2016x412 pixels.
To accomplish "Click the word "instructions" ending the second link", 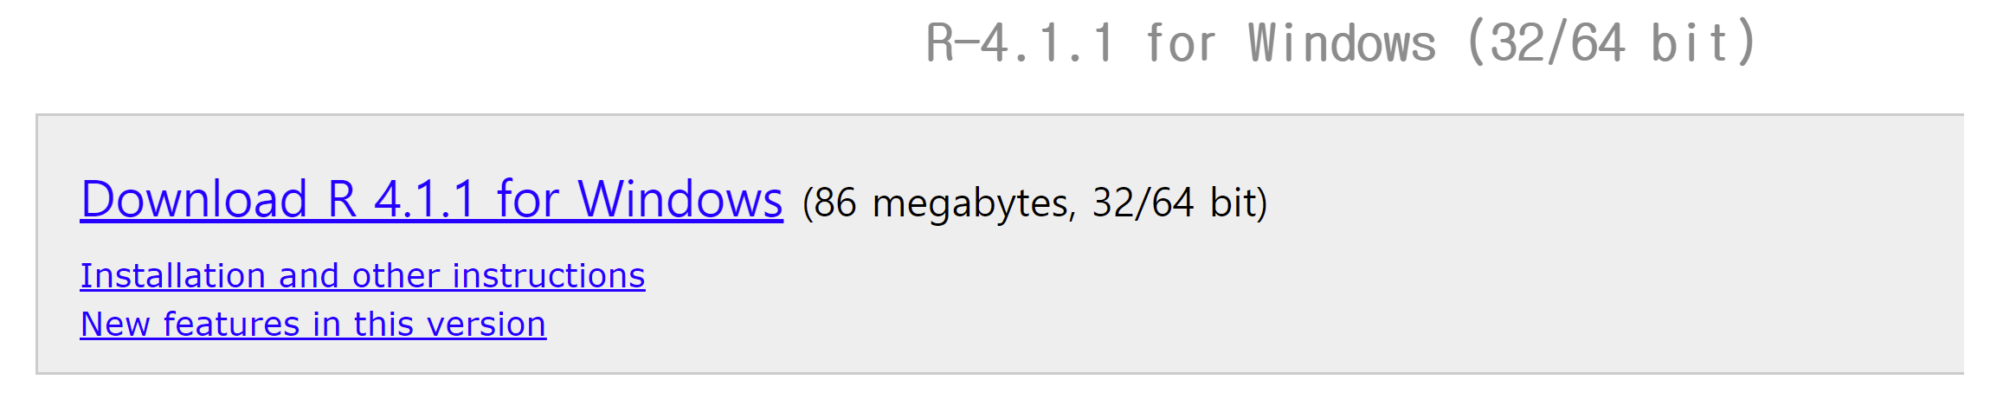I will pyautogui.click(x=548, y=276).
